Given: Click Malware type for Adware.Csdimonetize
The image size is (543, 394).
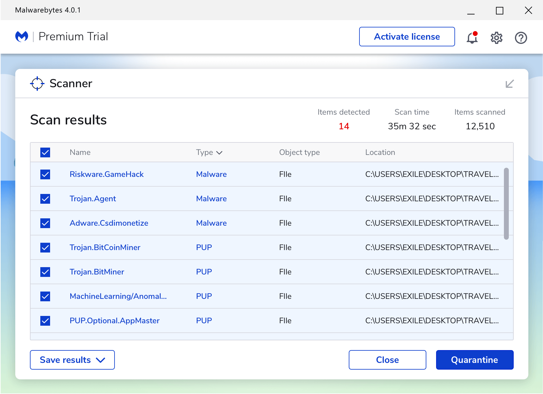Looking at the screenshot, I should tap(211, 223).
